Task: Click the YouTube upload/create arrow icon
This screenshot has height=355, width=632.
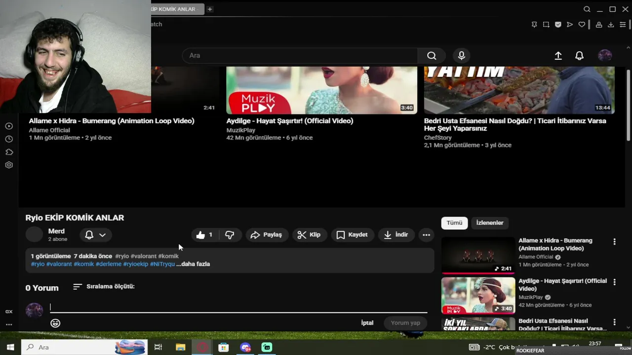Action: click(558, 56)
